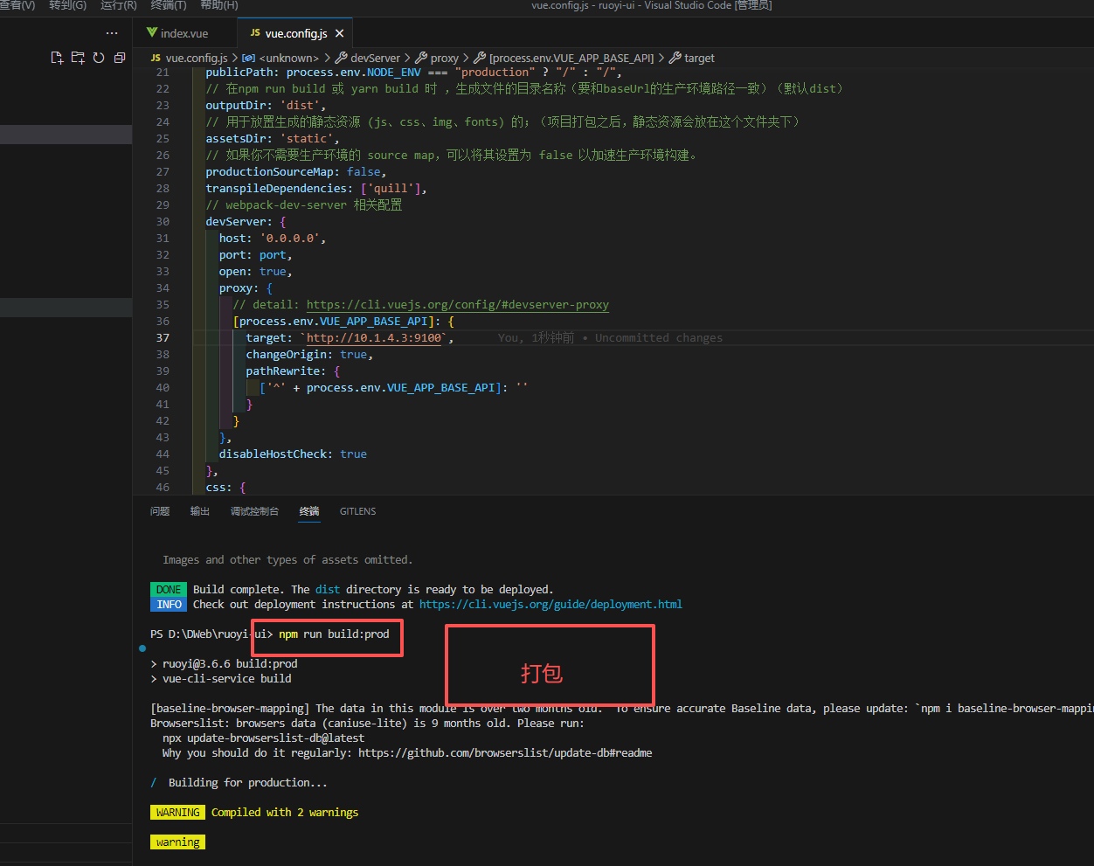Open the http://10.1.4.3:9100 target URL
The width and height of the screenshot is (1094, 866).
point(374,337)
